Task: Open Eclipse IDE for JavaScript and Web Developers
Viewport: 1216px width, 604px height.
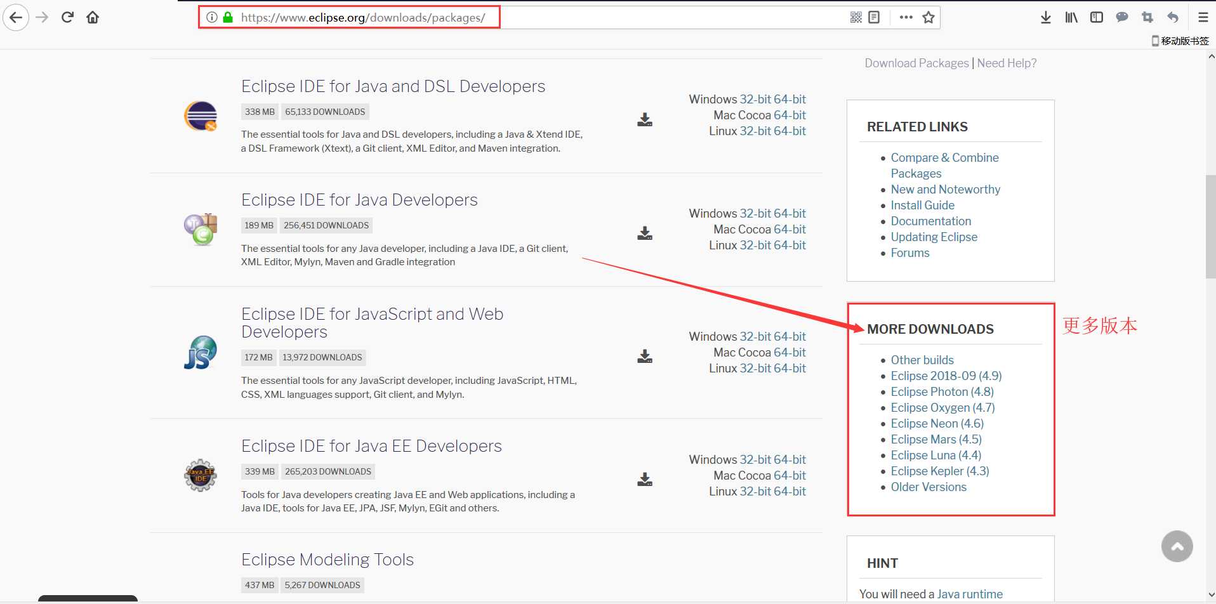Action: (x=373, y=323)
